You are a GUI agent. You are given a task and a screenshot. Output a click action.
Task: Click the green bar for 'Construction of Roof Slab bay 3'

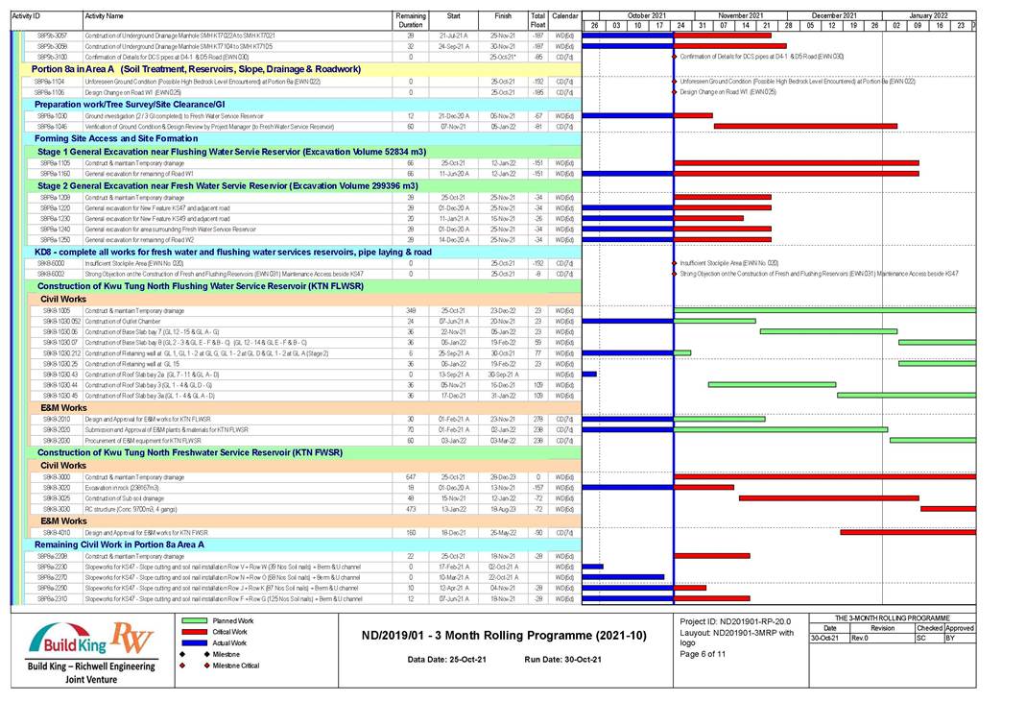pos(772,384)
